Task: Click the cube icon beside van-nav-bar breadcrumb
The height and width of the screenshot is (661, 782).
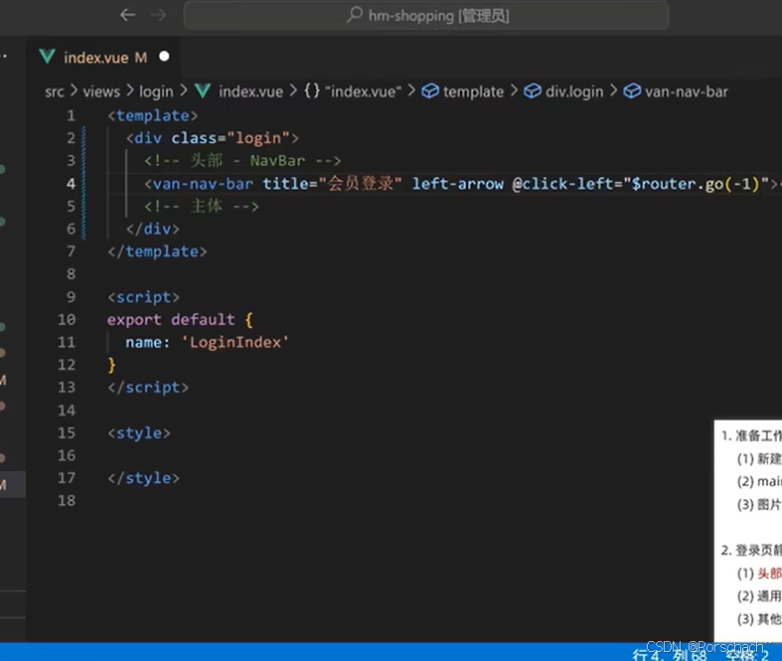Action: coord(632,91)
